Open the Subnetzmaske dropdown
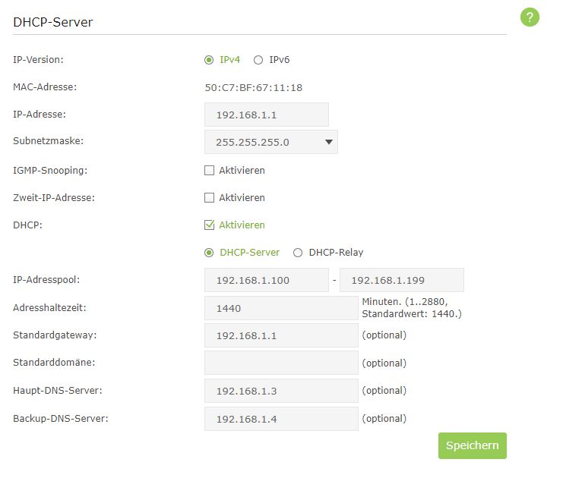This screenshot has width=563, height=478. 270,142
